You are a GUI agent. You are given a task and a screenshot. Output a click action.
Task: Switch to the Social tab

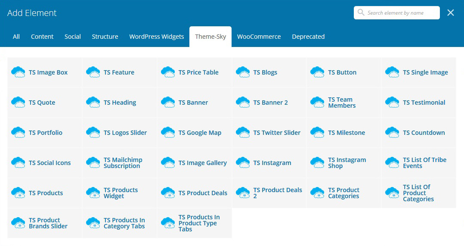(72, 37)
